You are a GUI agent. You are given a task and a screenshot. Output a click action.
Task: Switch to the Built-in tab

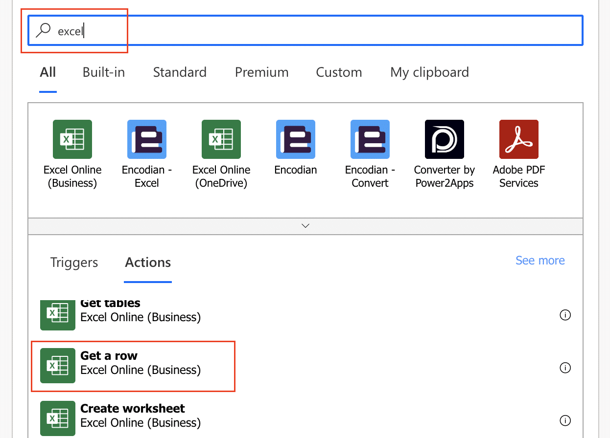[x=104, y=72]
